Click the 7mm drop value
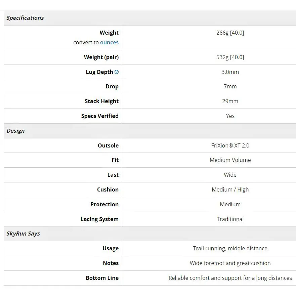Viewport: 296px width, 296px height. coord(230,86)
